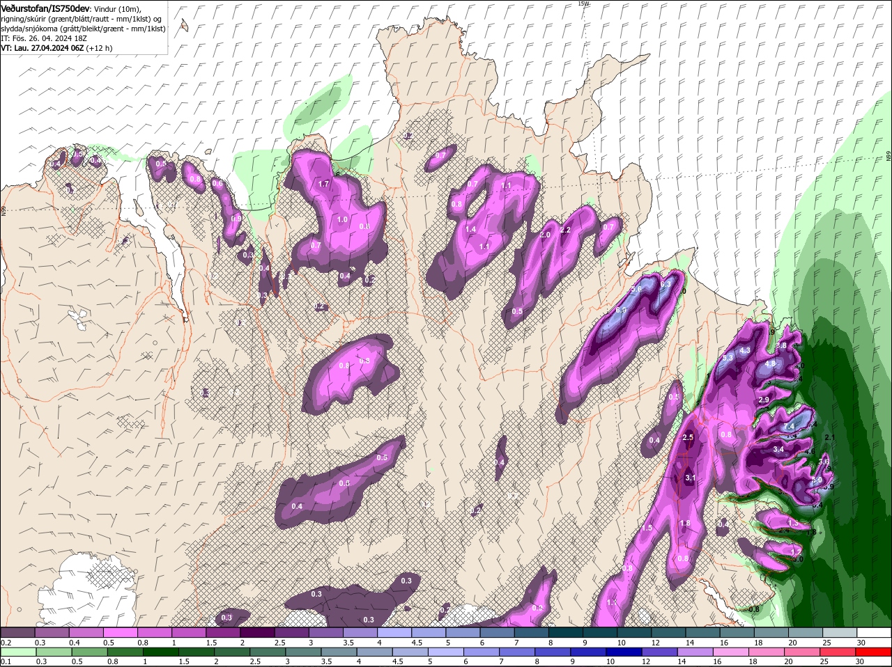Click the dark teal snow swatch between 8 and 9
Screen dimensions: 892x667
tap(567, 632)
